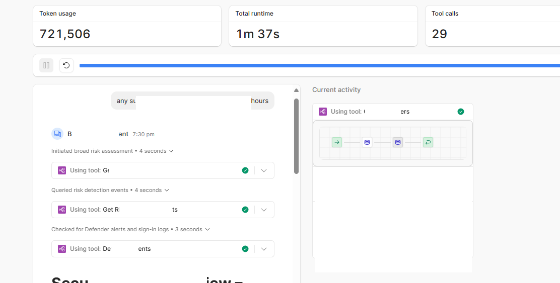The image size is (560, 283).
Task: Expand the 'Checked for Defender alerts' step
Action: (x=207, y=229)
